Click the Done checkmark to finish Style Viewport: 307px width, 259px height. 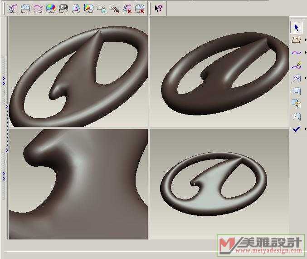pos(296,129)
